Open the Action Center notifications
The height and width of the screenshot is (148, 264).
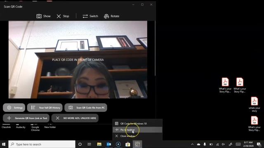[x=259, y=144]
